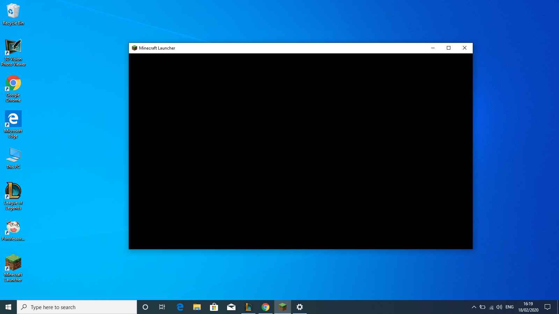Show hidden system tray icons
559x314 pixels.
coord(474,307)
